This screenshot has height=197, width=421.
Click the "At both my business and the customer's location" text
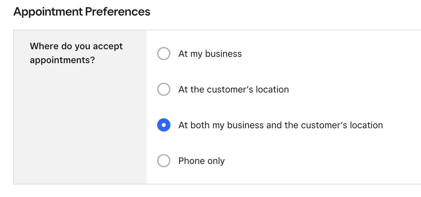[x=280, y=125]
